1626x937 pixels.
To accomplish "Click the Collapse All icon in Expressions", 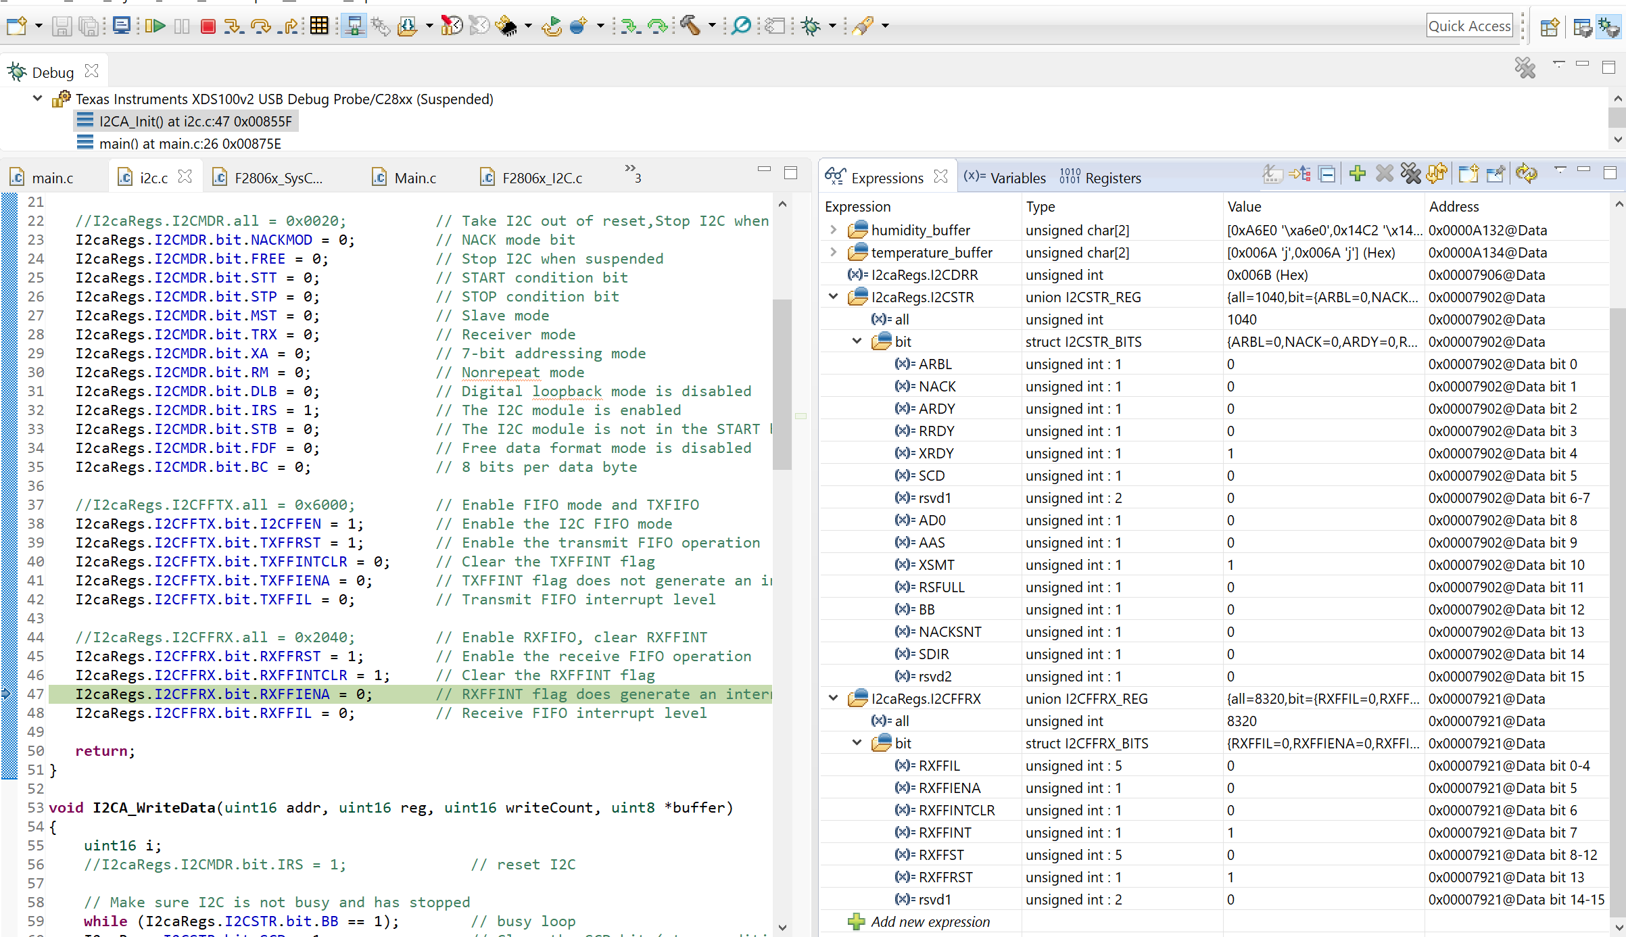I will pyautogui.click(x=1327, y=174).
